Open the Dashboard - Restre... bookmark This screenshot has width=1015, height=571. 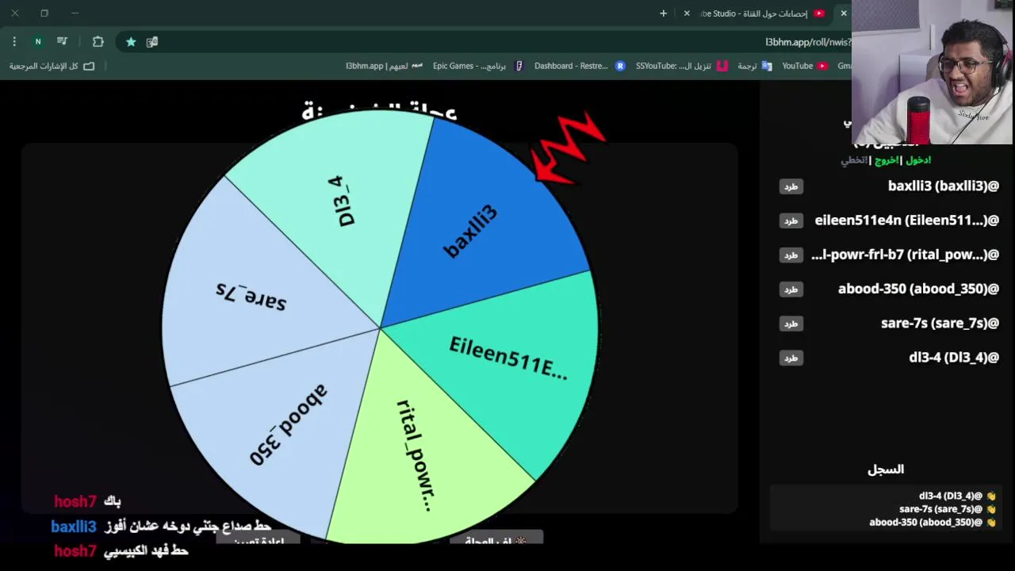click(579, 66)
